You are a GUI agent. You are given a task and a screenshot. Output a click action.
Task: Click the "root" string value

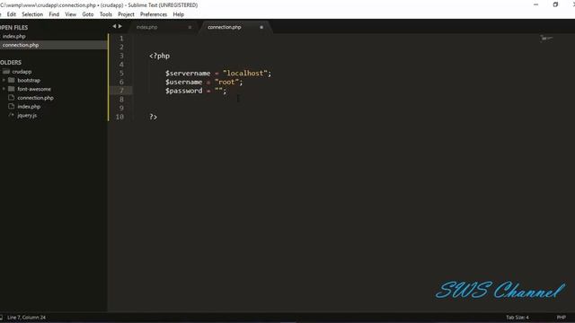[x=226, y=82]
